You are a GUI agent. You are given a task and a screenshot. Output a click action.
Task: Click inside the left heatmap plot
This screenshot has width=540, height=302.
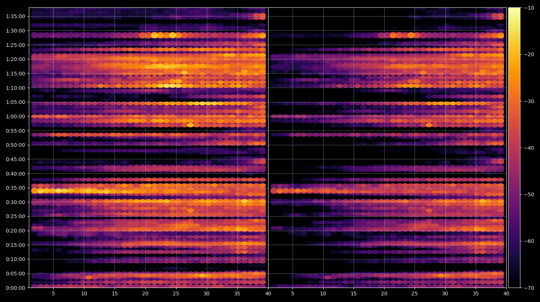pos(148,148)
